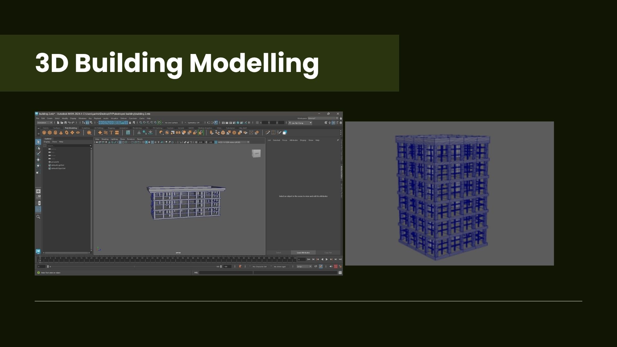Mute audio with the speaker icon
Screen dimensions: 617x347
tap(331, 267)
